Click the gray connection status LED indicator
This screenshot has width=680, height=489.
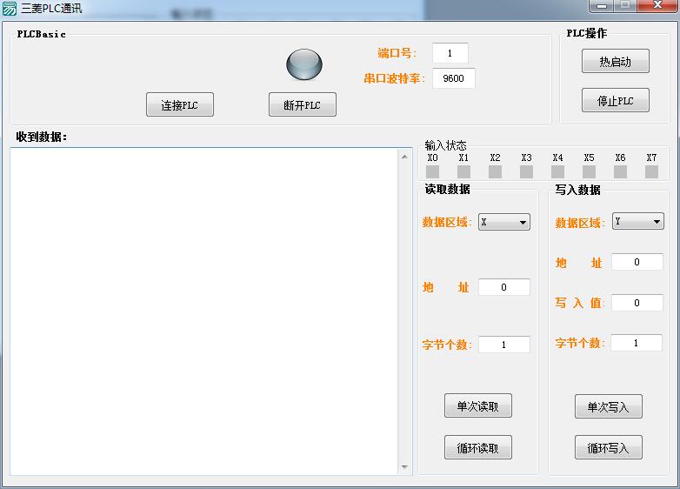pyautogui.click(x=304, y=64)
